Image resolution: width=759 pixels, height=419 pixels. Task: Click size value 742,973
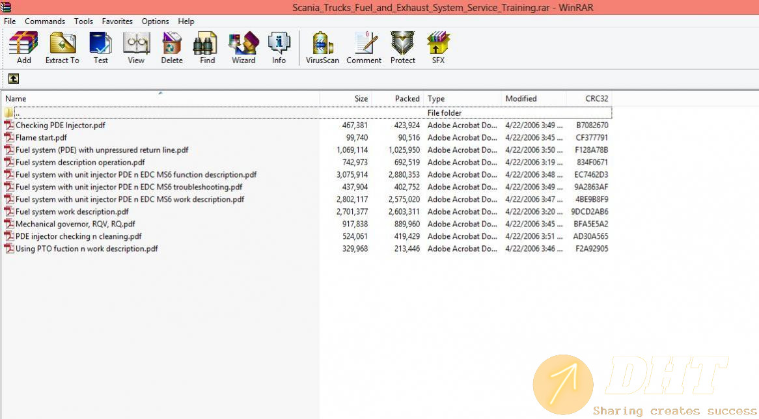point(355,162)
